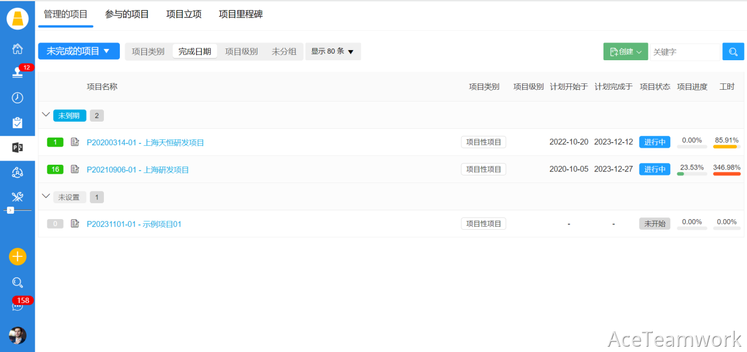The image size is (747, 352).
Task: Open project P20210906-01 上海研发项目
Action: click(138, 170)
